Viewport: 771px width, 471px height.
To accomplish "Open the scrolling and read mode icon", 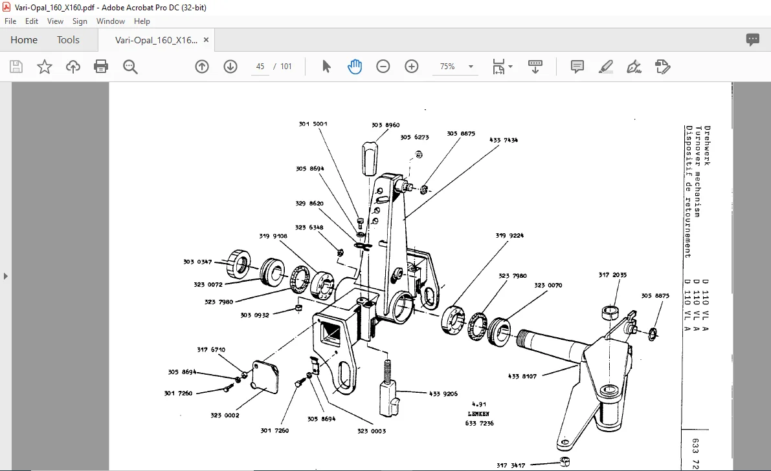I will (535, 67).
